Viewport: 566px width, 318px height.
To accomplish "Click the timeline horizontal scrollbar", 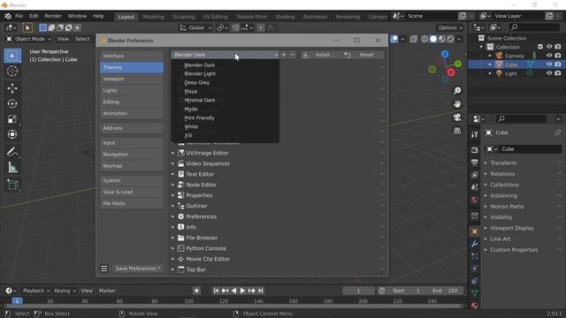I will tap(233, 307).
